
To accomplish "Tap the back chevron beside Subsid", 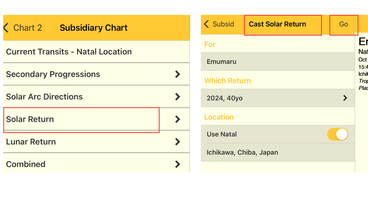I will tap(206, 24).
